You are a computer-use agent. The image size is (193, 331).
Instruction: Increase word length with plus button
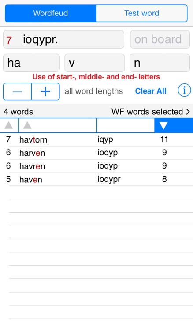[45, 91]
